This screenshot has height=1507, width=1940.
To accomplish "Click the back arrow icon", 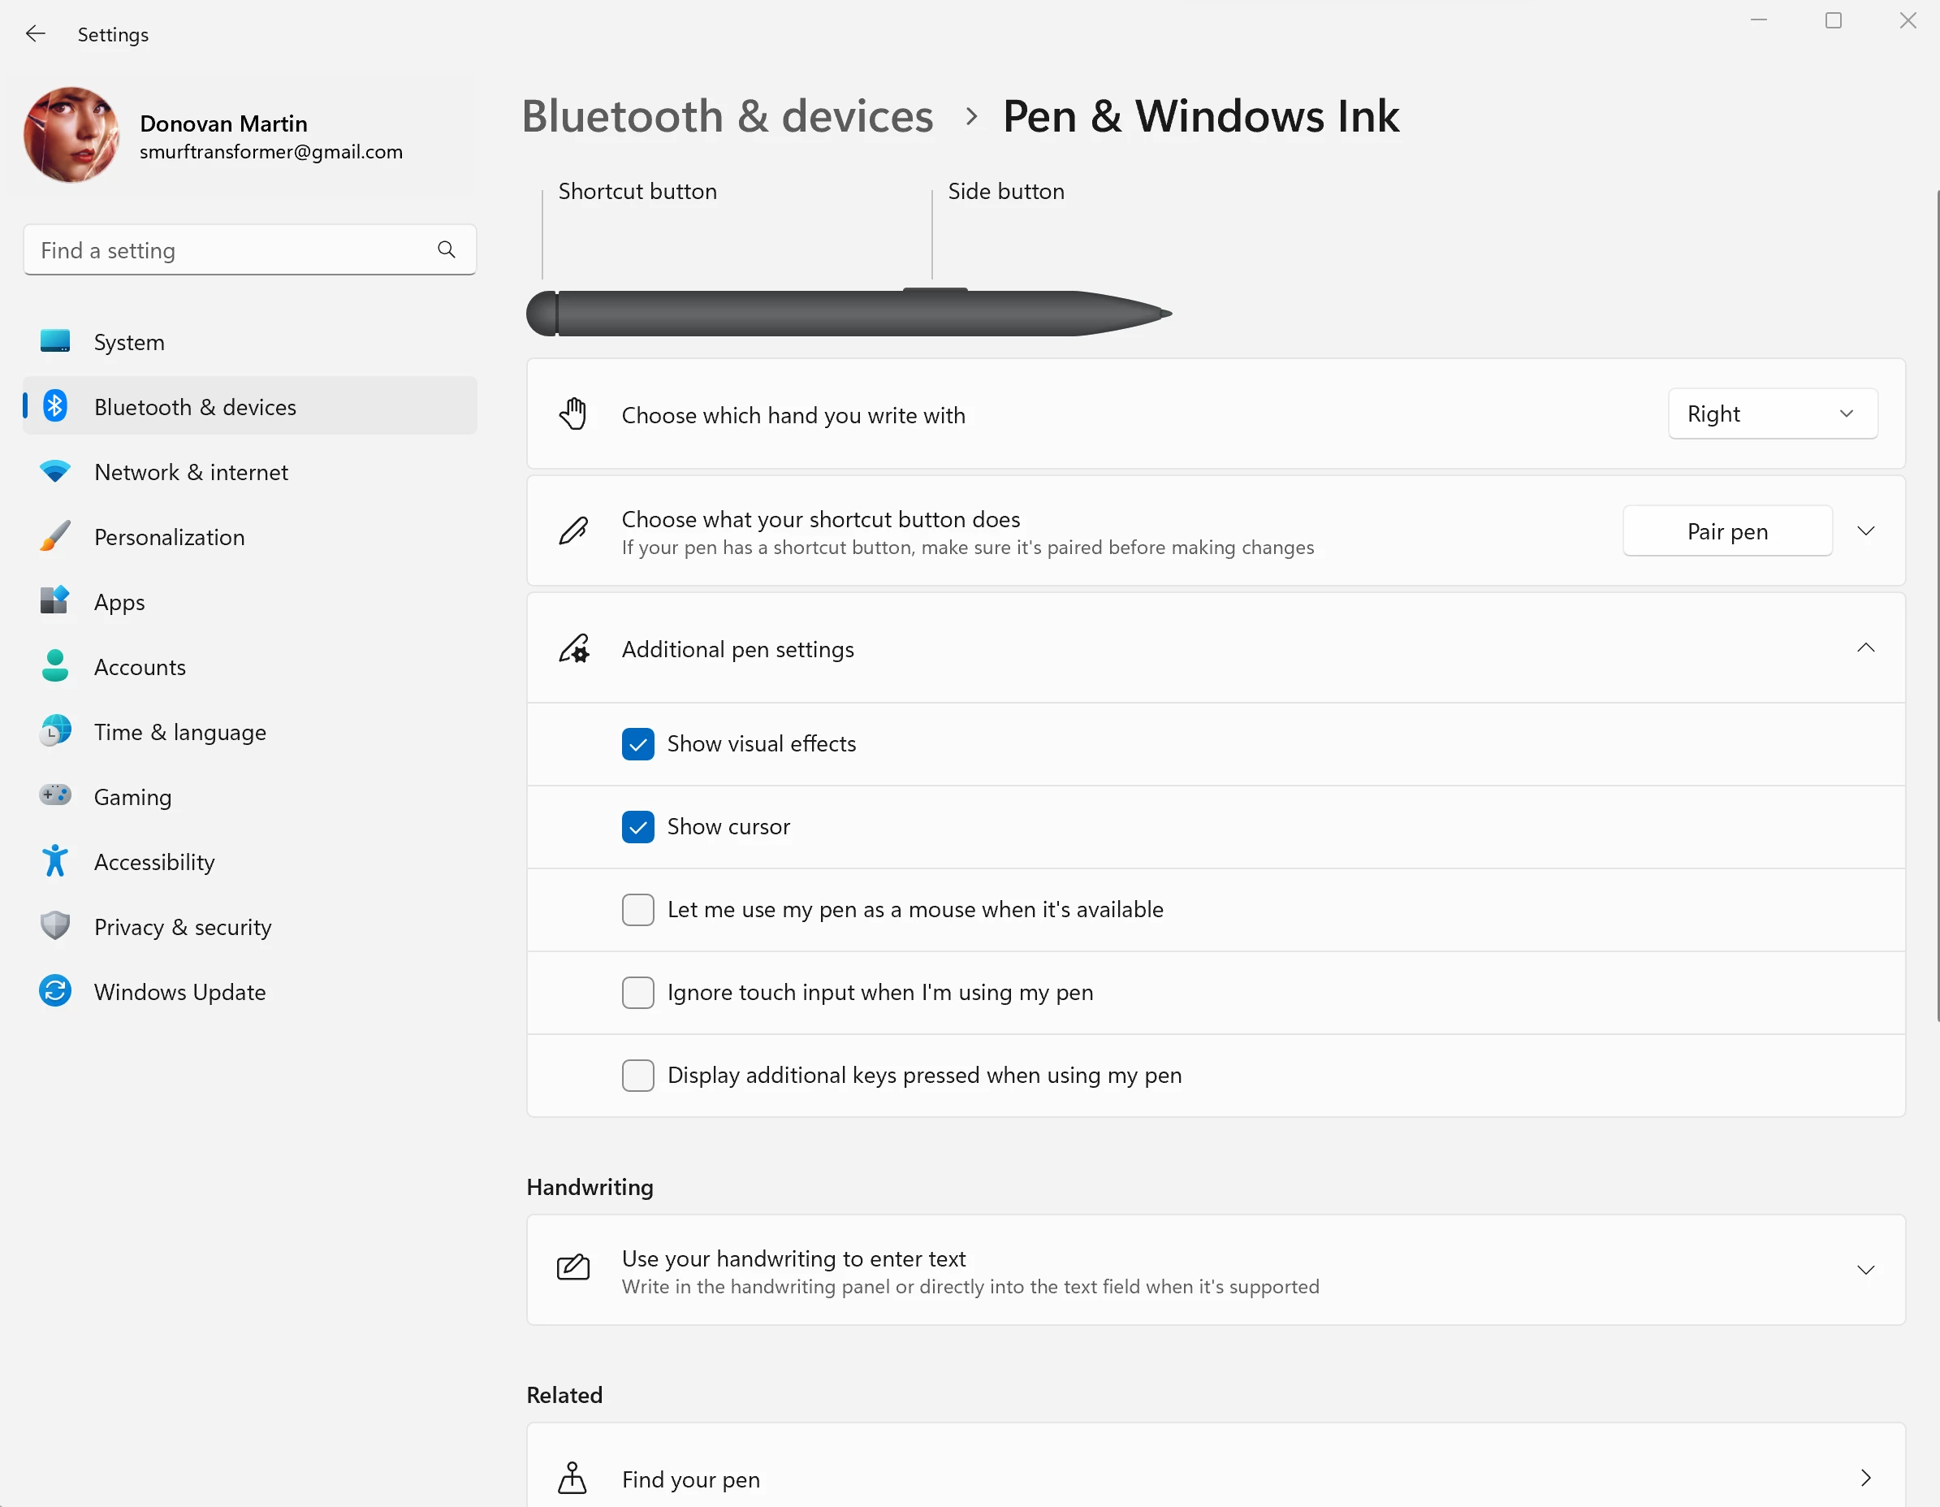I will (x=36, y=34).
